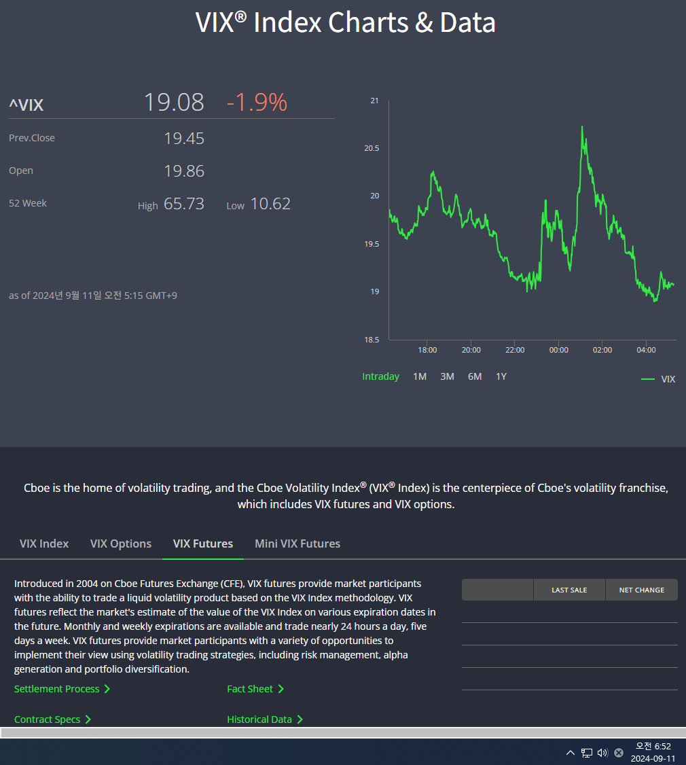The width and height of the screenshot is (686, 765).
Task: Open the volume speaker tray icon
Action: [x=602, y=753]
